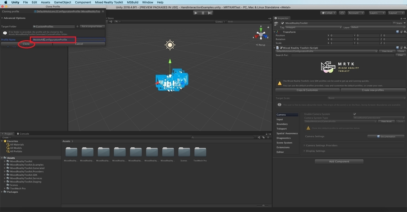Open DefaultHoloLens2ConfigurationProfile dropdown
The width and height of the screenshot is (407, 212).
click(x=327, y=51)
